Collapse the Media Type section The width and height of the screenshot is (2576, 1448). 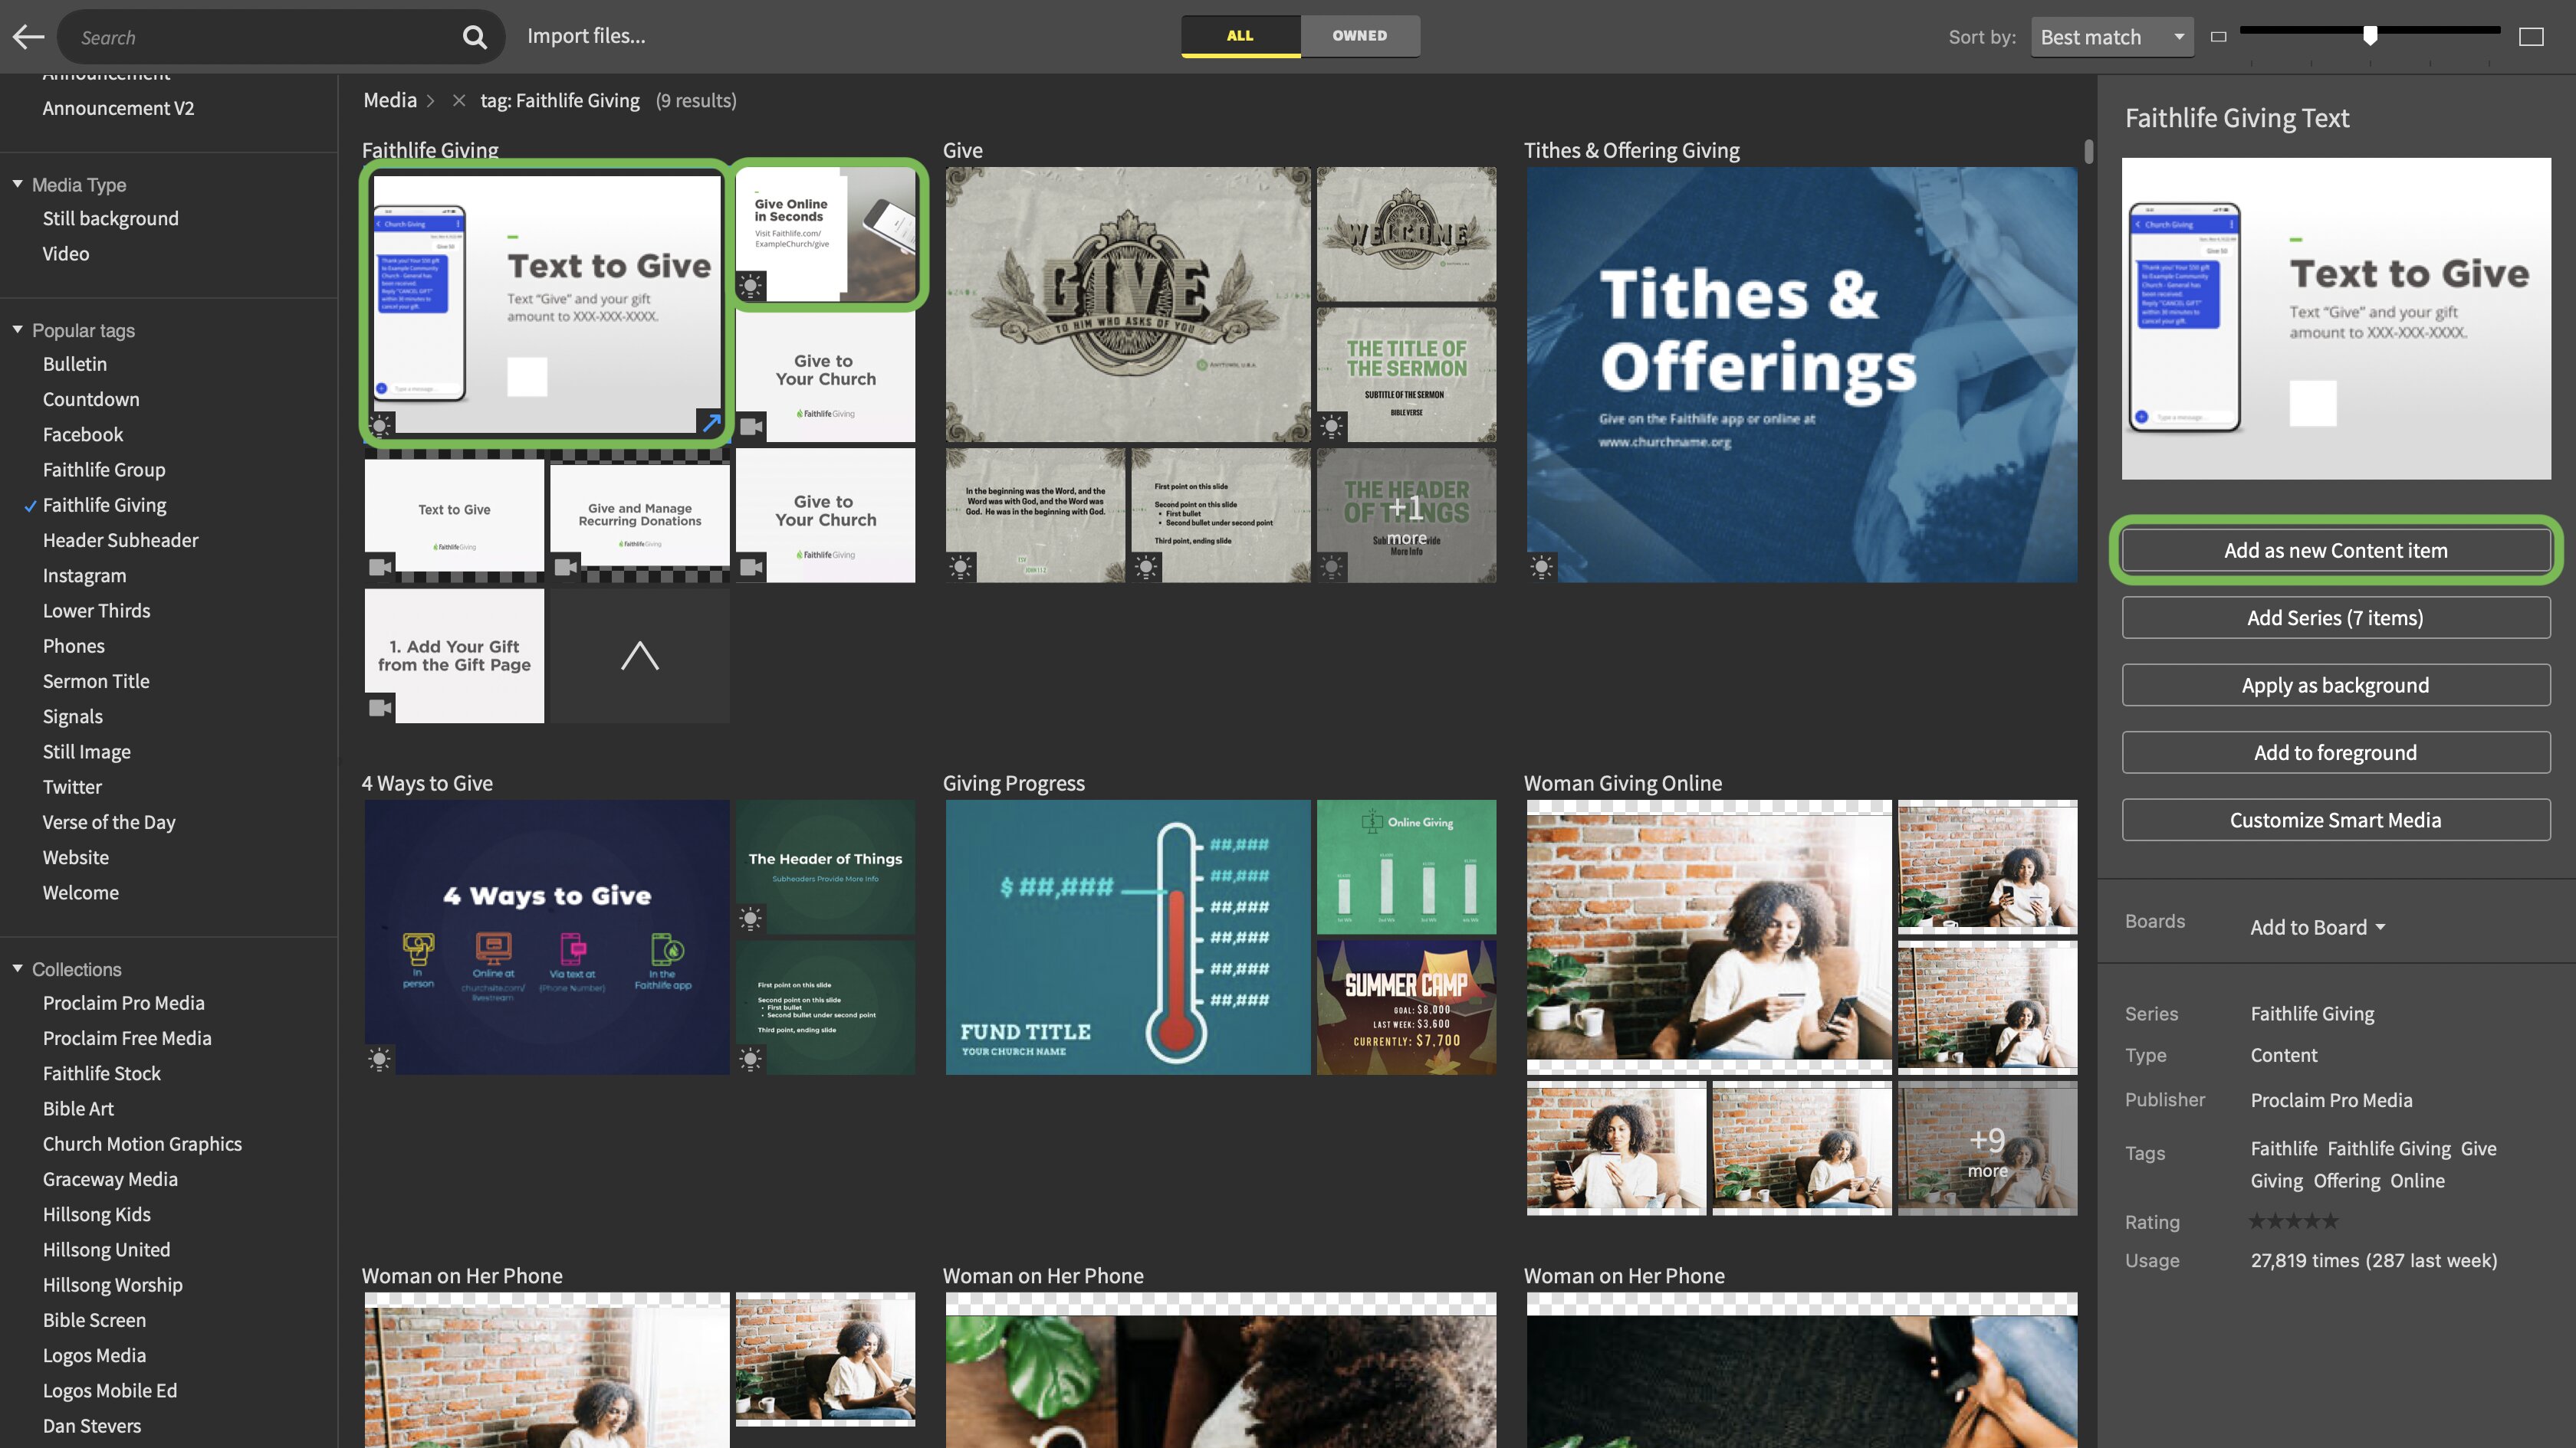17,184
